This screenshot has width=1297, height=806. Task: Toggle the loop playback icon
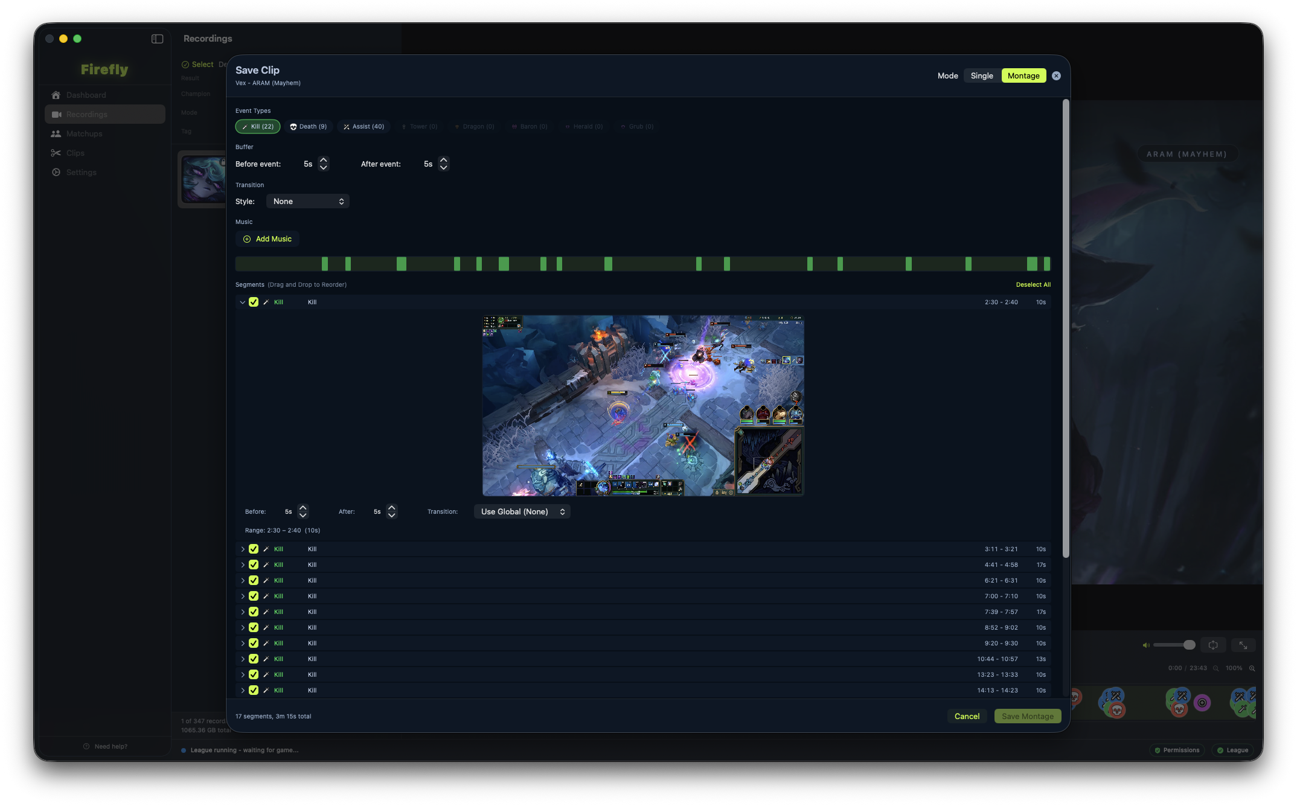click(1212, 645)
